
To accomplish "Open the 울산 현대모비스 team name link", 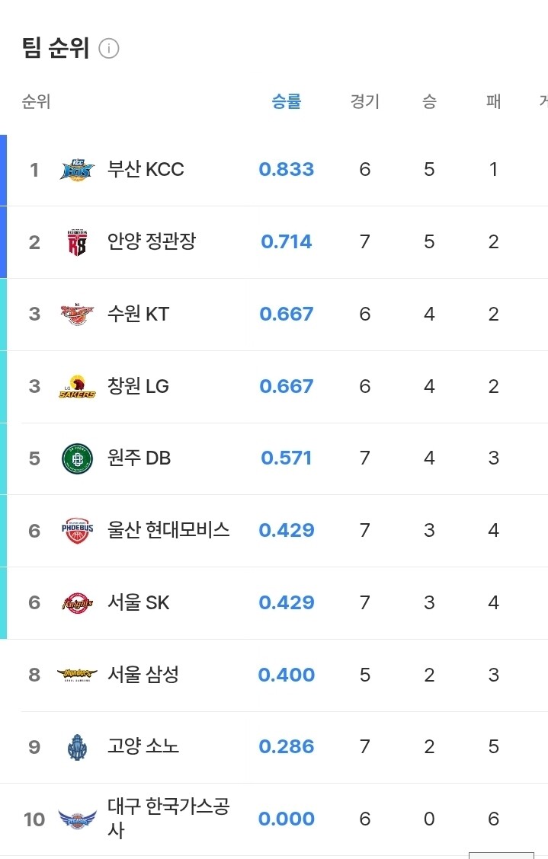I will 168,530.
